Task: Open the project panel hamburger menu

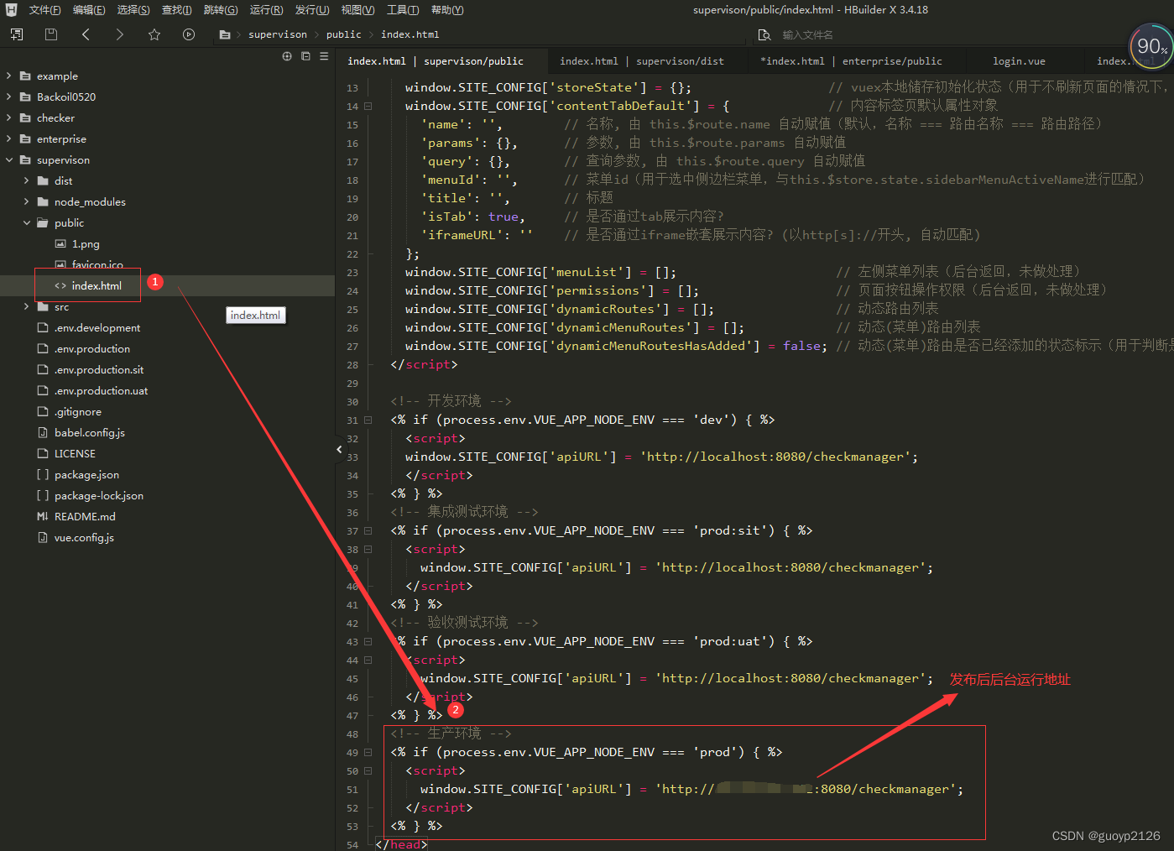Action: (324, 56)
